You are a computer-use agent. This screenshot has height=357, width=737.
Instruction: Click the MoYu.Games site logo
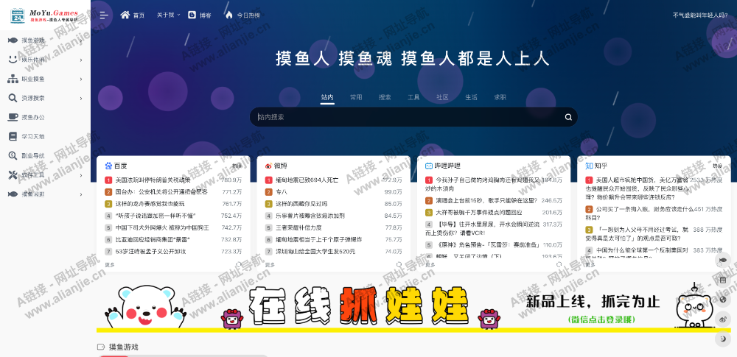click(x=45, y=15)
